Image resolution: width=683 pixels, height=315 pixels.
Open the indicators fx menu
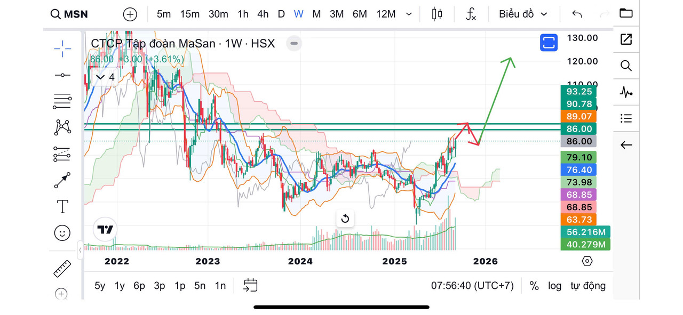(471, 14)
